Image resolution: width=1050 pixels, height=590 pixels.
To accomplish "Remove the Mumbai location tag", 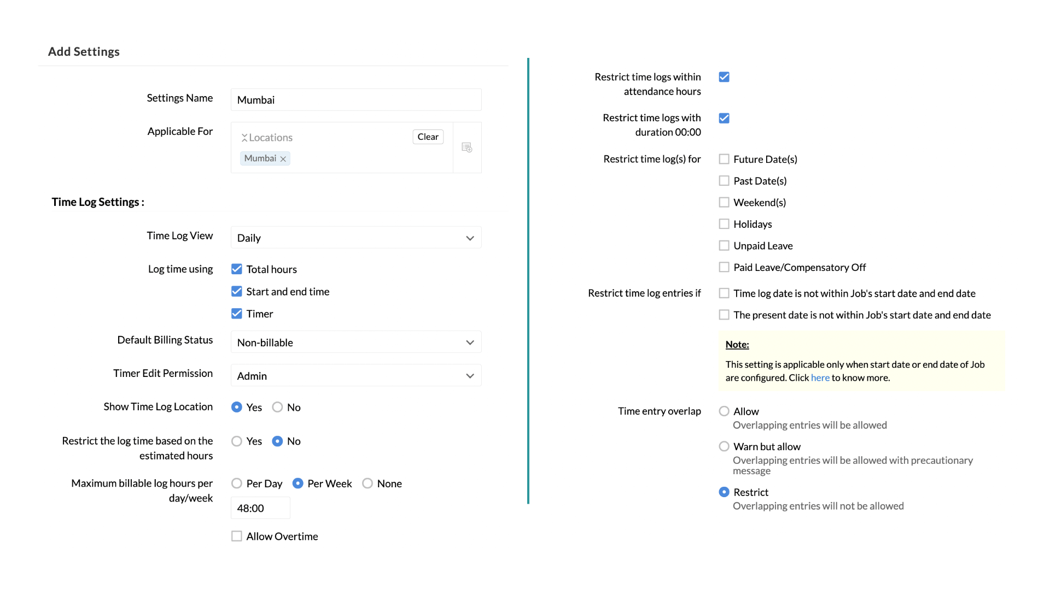I will (283, 159).
